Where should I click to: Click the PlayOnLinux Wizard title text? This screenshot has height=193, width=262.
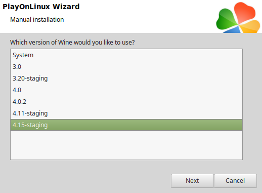[x=41, y=7]
